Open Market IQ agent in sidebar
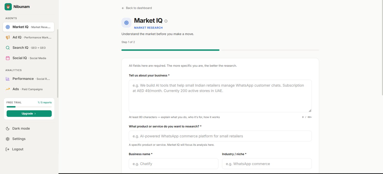The width and height of the screenshot is (383, 174). pyautogui.click(x=29, y=27)
